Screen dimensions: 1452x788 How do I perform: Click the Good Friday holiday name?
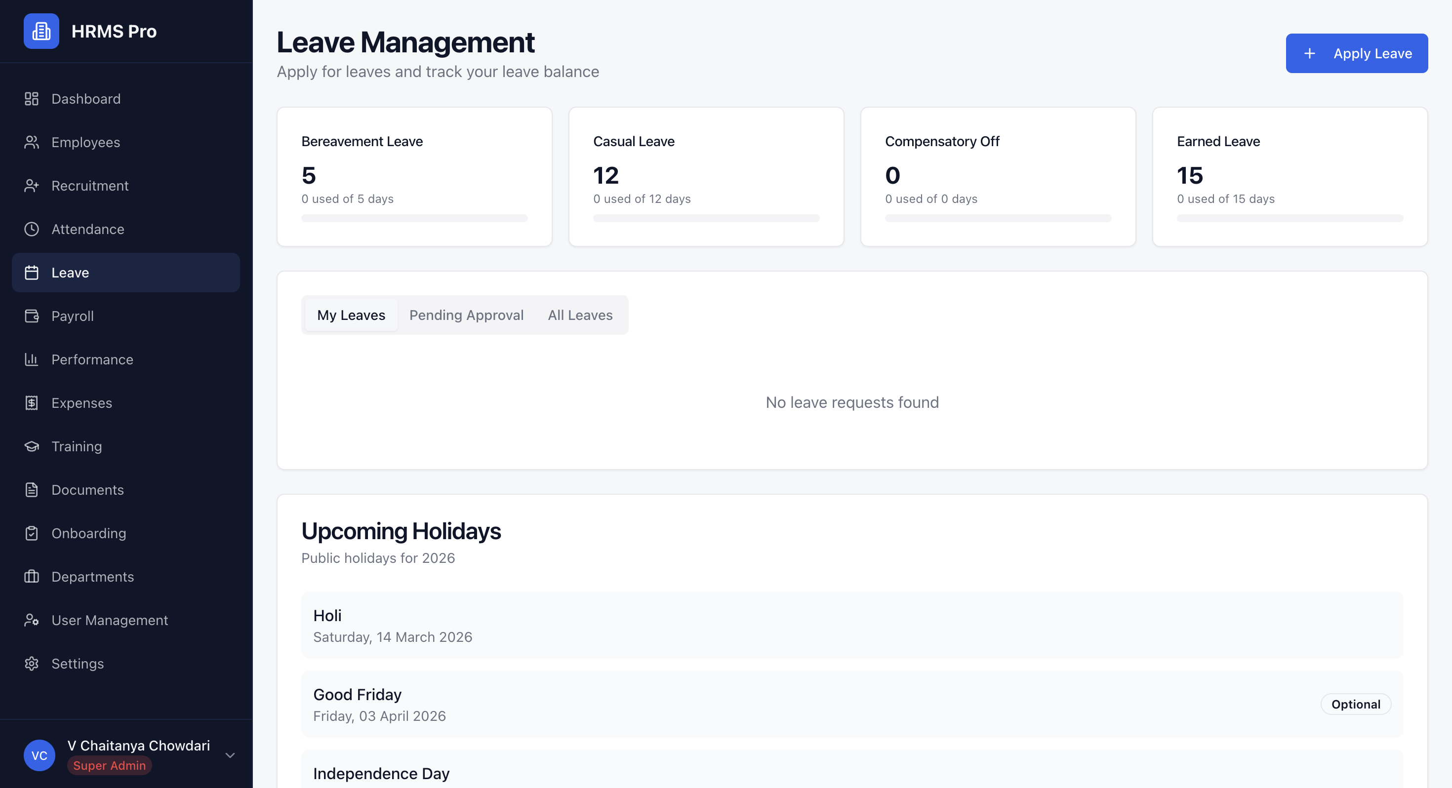tap(358, 694)
